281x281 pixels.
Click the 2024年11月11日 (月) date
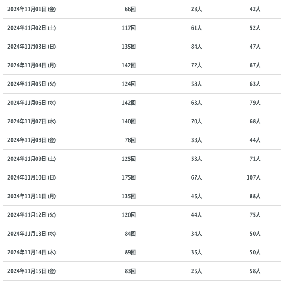pos(32,196)
